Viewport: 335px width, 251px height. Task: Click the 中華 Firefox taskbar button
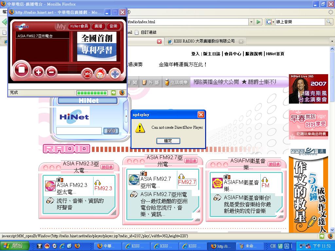point(108,246)
